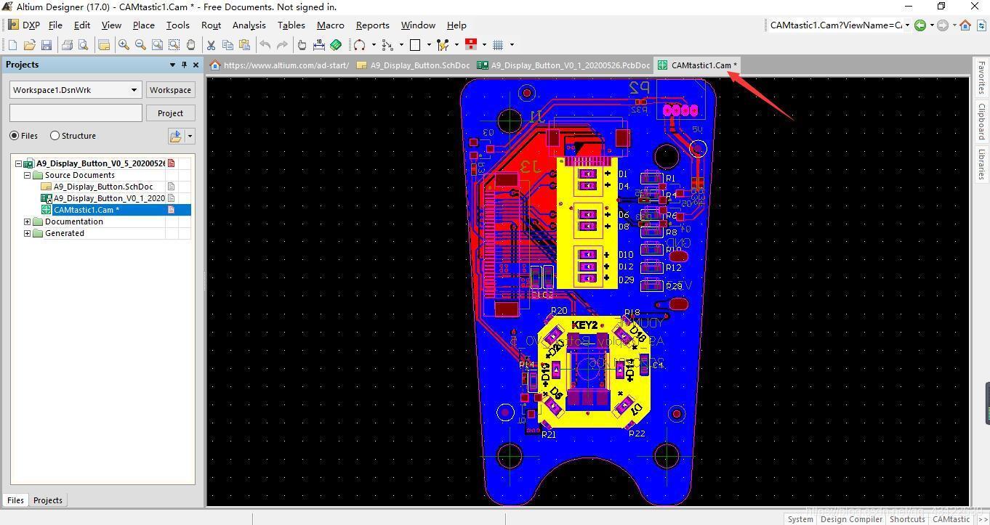Select the arc drawing tool icon
The height and width of the screenshot is (525, 990).
point(359,45)
